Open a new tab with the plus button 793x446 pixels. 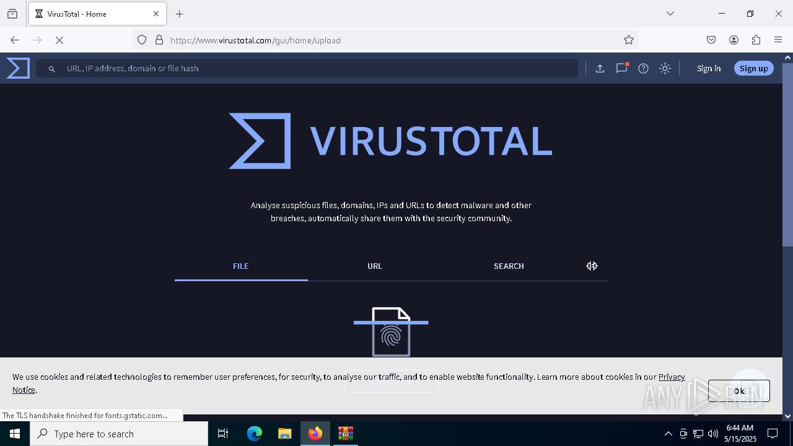coord(180,14)
